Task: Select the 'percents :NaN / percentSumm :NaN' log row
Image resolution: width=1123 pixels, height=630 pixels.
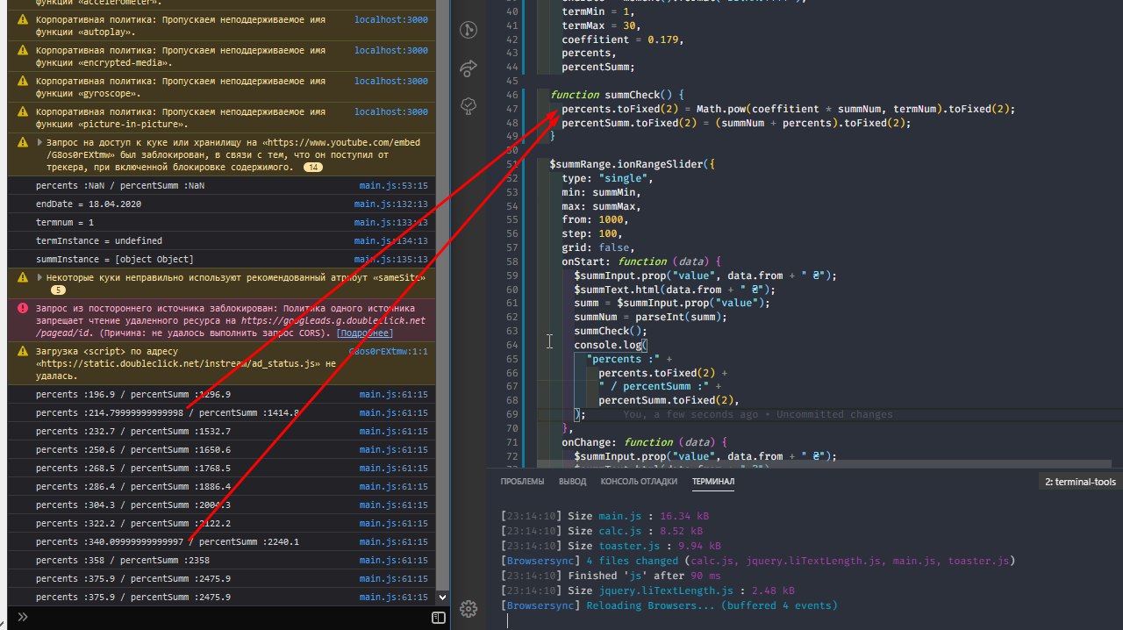Action: pyautogui.click(x=221, y=186)
